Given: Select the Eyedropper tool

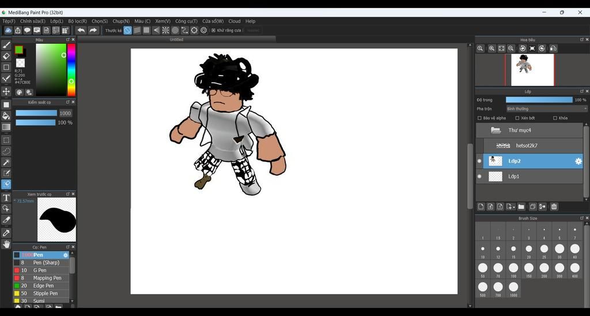Looking at the screenshot, I should (x=6, y=233).
